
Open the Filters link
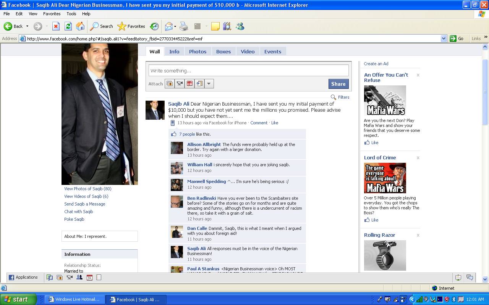point(340,97)
